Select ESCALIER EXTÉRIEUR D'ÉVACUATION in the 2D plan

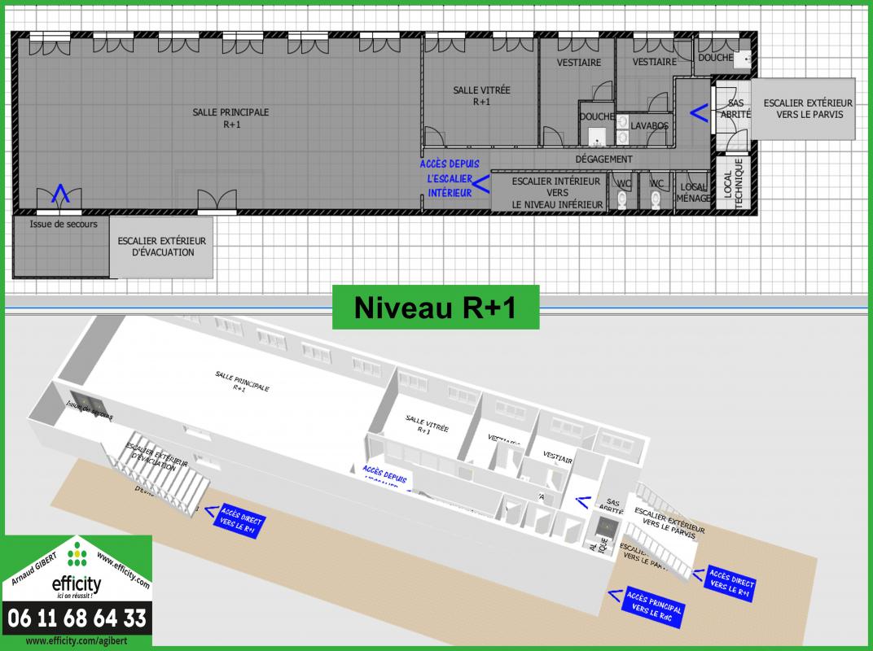tap(161, 247)
